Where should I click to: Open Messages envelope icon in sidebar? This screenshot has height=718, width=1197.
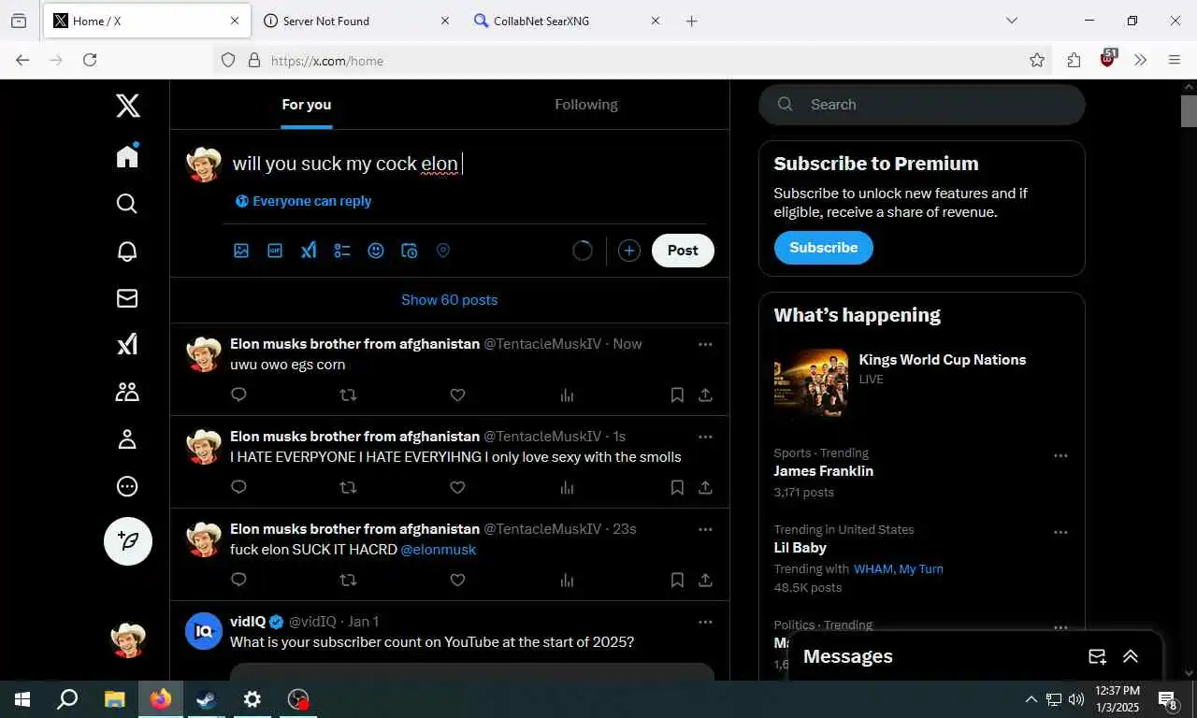pos(127,298)
